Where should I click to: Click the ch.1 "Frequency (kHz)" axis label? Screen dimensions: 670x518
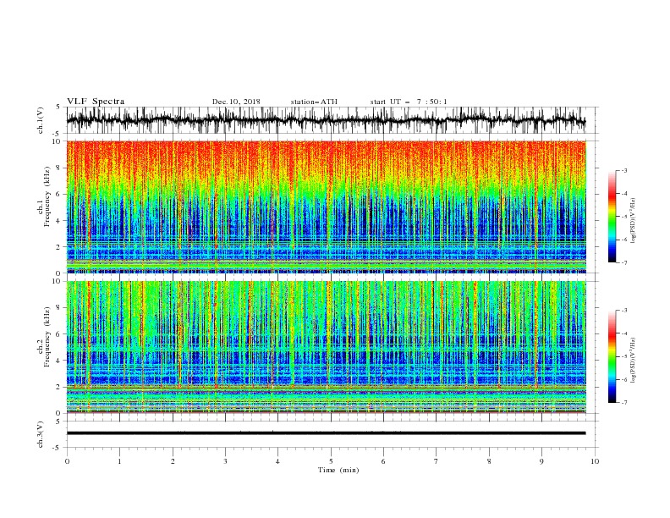pos(47,197)
